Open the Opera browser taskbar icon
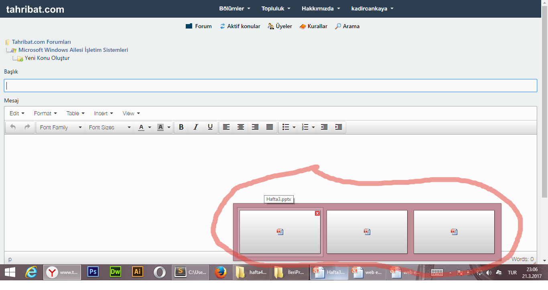The width and height of the screenshot is (548, 290). click(x=160, y=272)
